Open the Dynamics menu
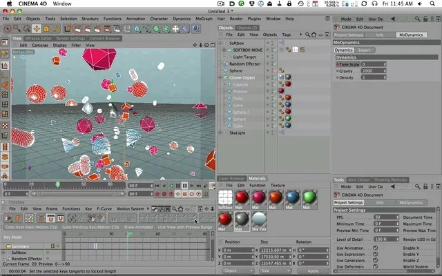The image size is (442, 276). [182, 19]
